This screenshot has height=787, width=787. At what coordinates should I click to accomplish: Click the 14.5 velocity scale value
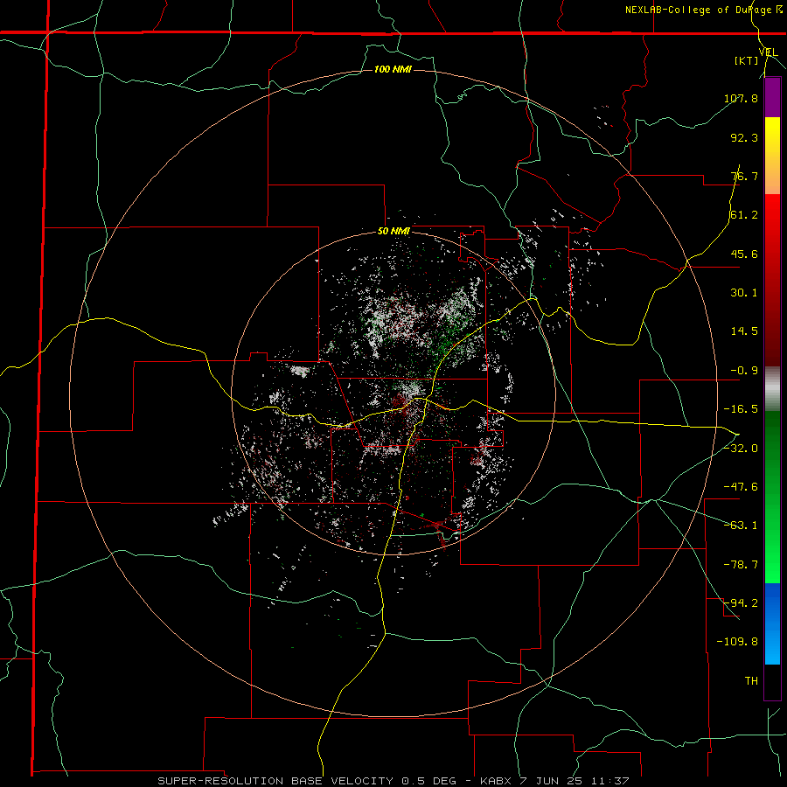(x=744, y=331)
